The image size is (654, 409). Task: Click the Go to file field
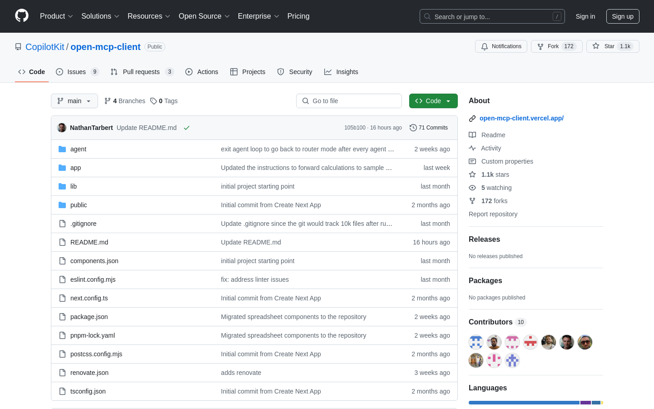349,101
